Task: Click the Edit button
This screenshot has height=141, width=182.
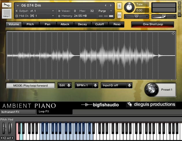Action: click(x=62, y=85)
